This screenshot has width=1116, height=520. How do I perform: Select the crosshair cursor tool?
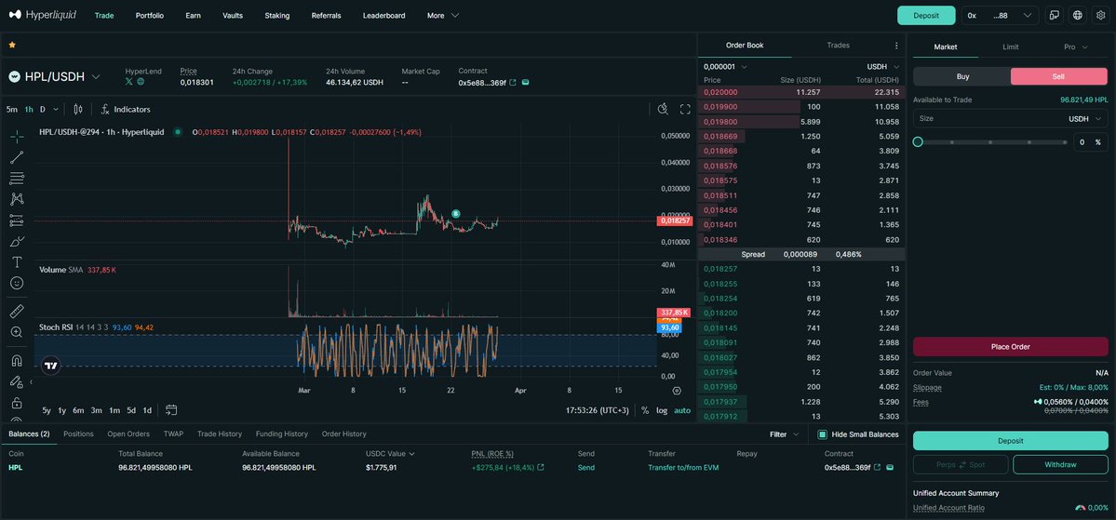[x=17, y=137]
